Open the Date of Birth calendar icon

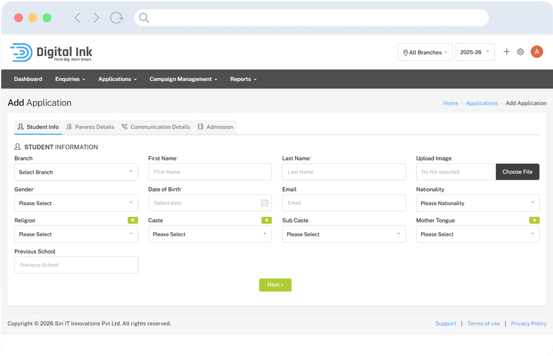pos(264,203)
